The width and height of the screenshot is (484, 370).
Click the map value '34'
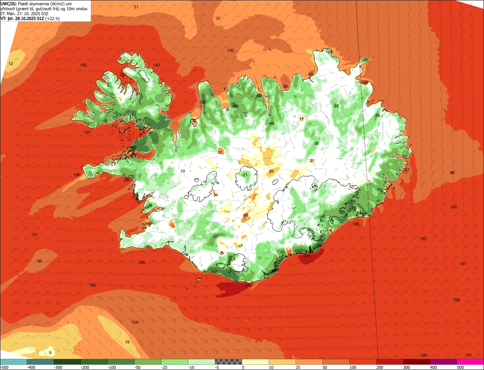pos(216,195)
